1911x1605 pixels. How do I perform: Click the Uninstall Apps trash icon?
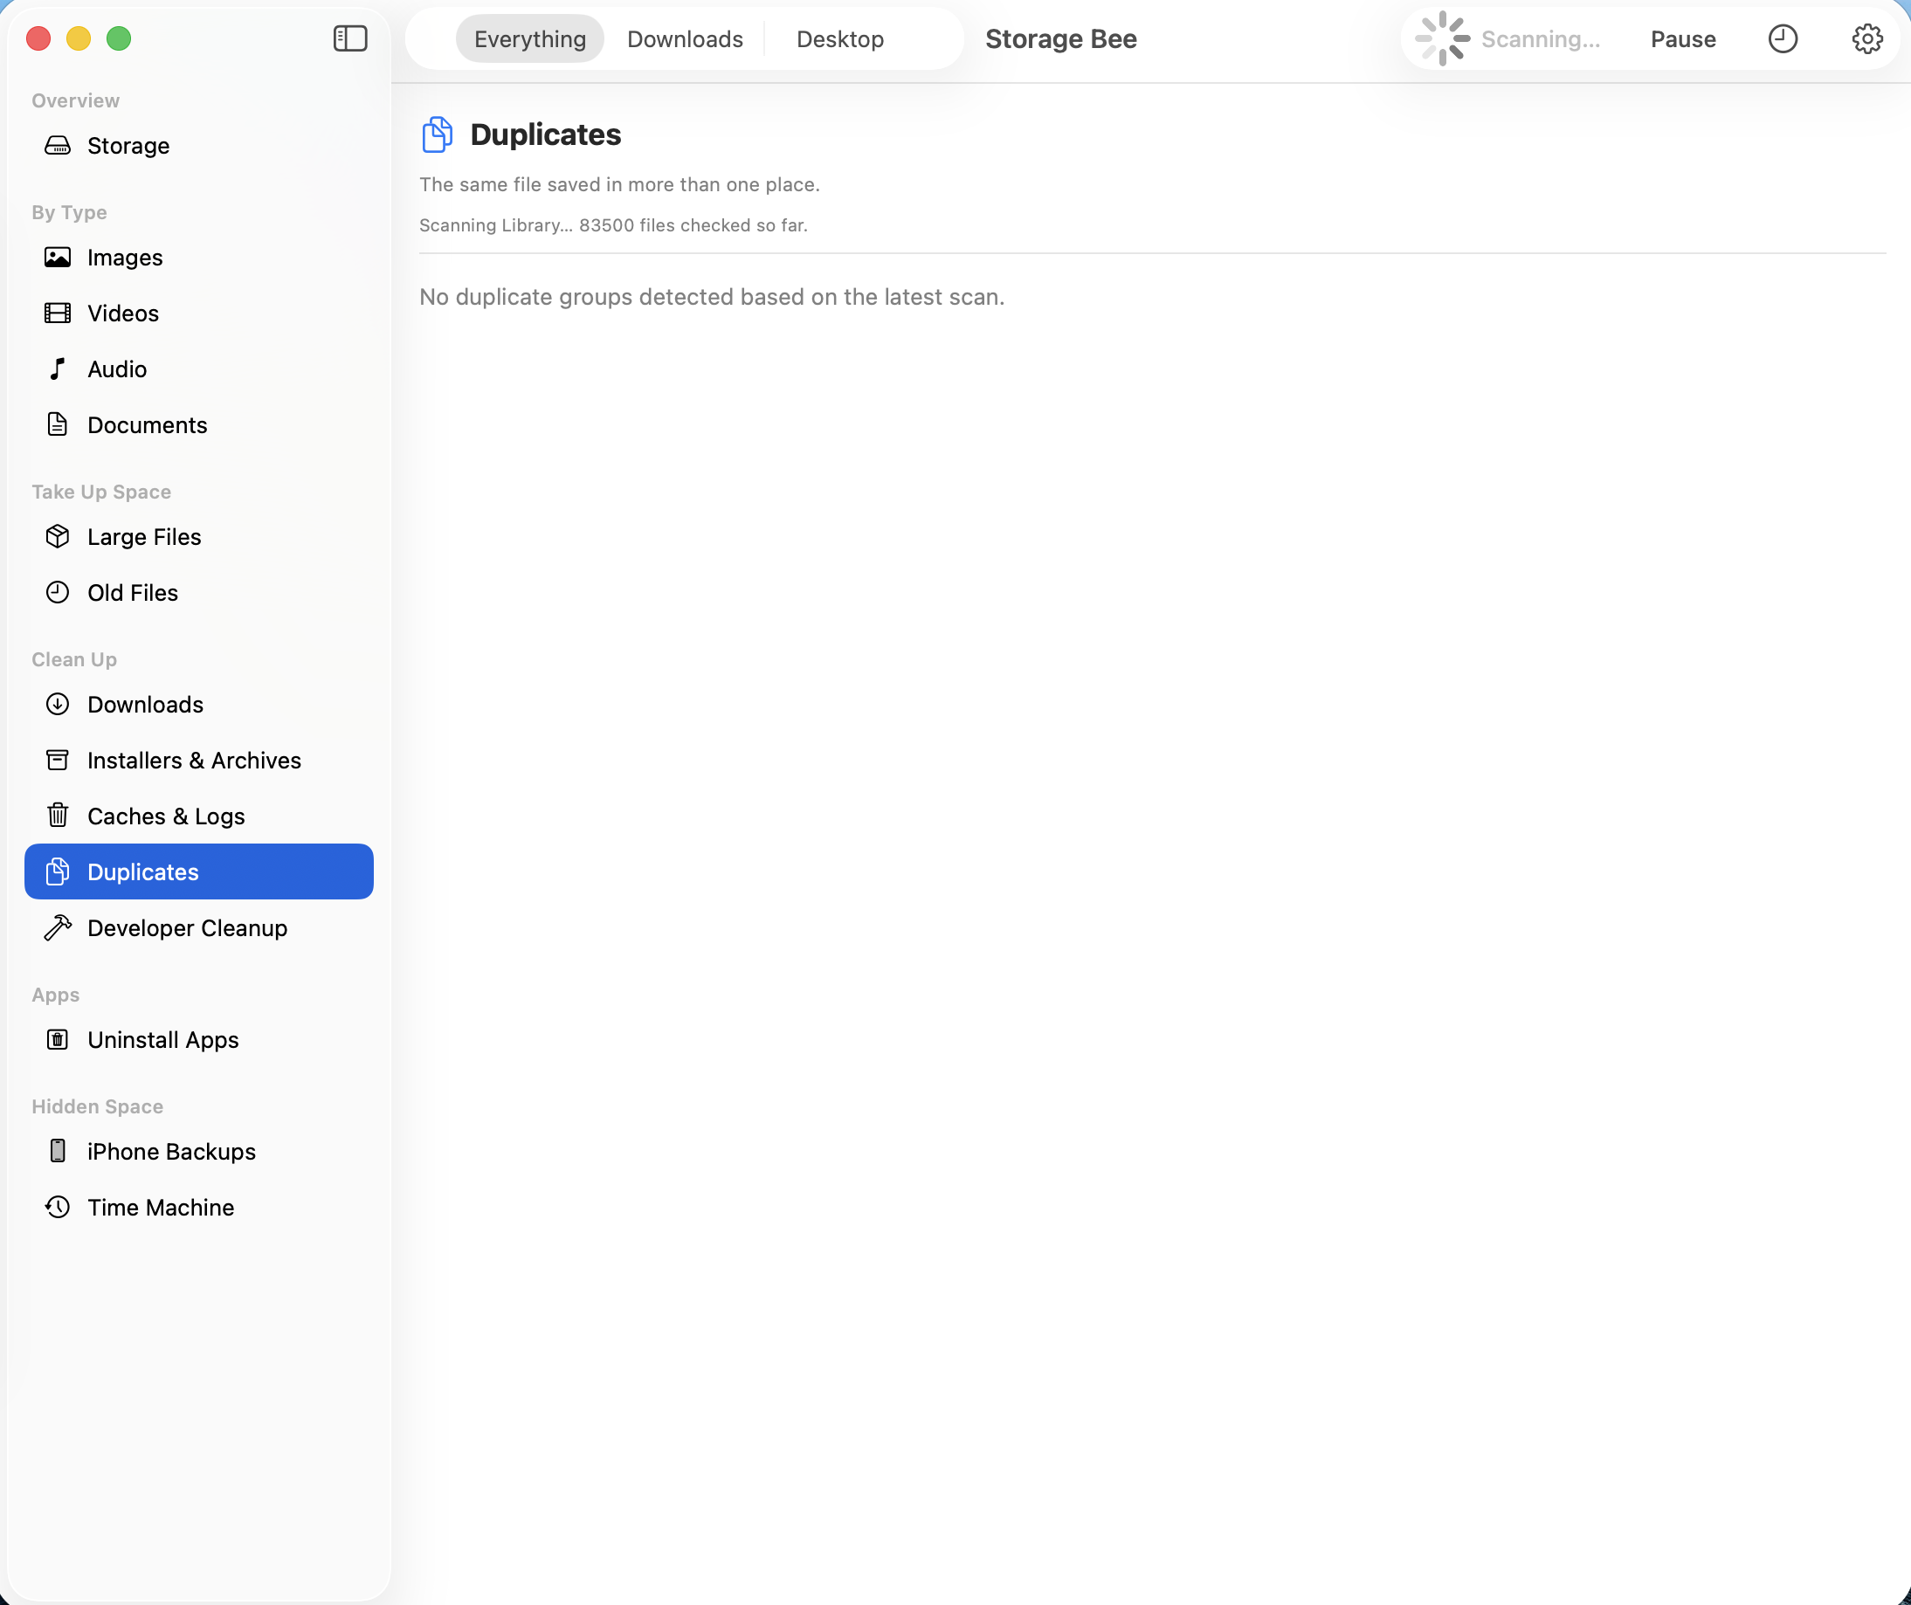pos(58,1039)
